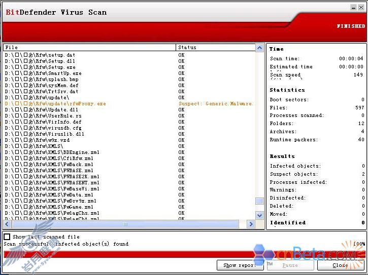
Task: Minimize the BitDefender scan window
Action: [353, 7]
